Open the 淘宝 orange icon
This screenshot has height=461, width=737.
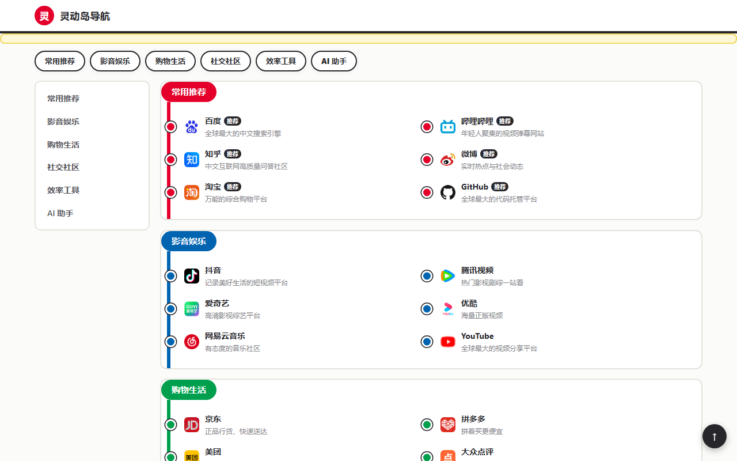tap(192, 192)
